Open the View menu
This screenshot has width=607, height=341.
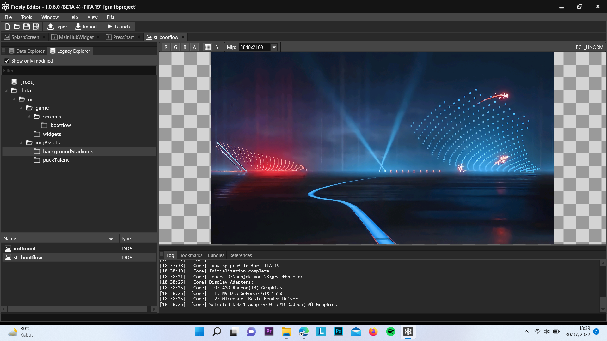pyautogui.click(x=92, y=17)
